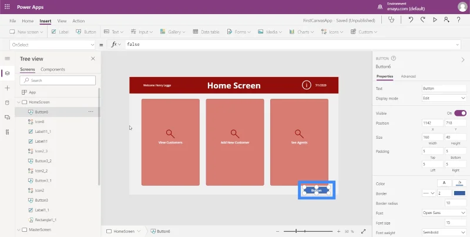Fit canvas to window with expand icon
This screenshot has height=237, width=470.
click(363, 231)
